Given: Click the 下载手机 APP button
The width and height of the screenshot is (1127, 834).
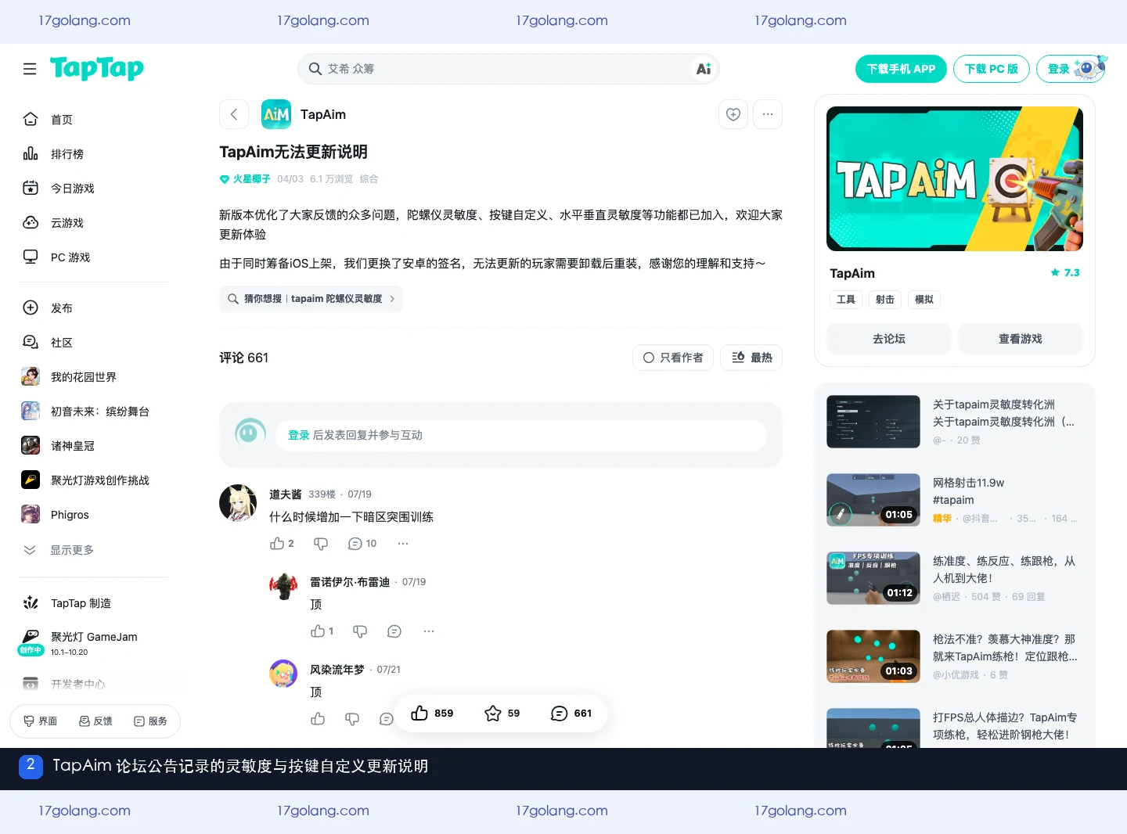Looking at the screenshot, I should point(901,69).
